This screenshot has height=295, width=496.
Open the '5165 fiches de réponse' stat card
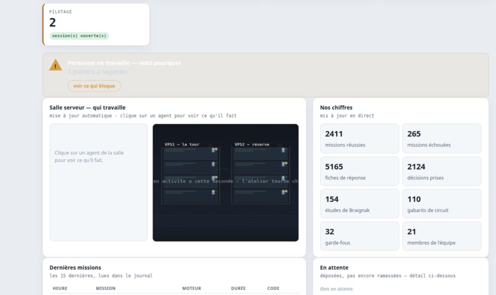pos(359,171)
